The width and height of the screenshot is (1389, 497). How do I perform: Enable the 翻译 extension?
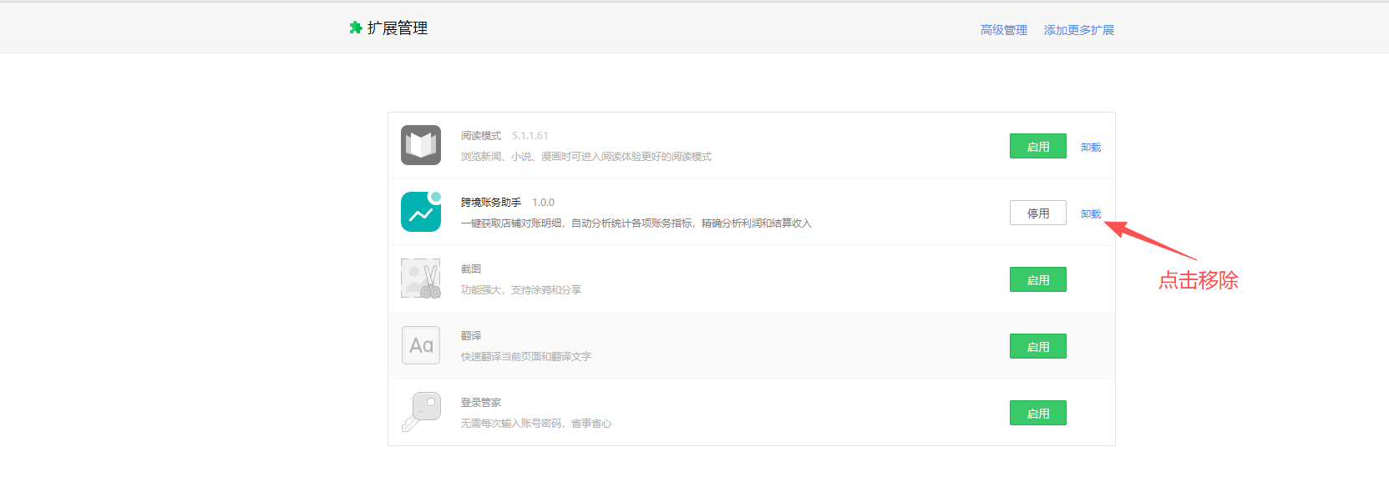coord(1038,346)
